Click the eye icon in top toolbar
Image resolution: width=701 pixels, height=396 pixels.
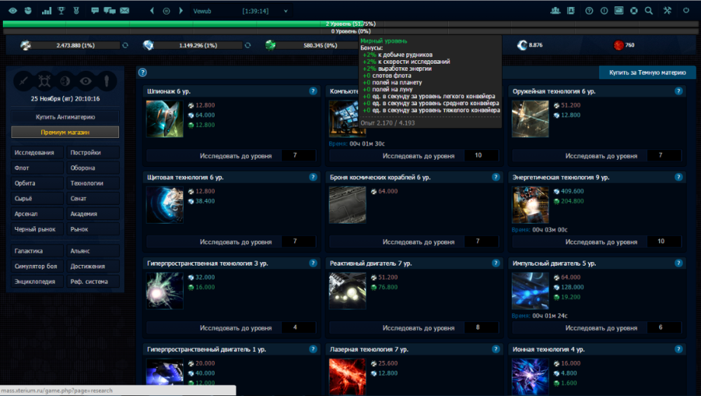13,11
